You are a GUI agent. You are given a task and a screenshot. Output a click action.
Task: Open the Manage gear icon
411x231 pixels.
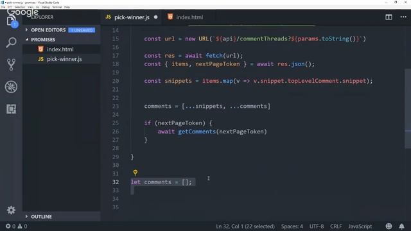tap(11, 210)
